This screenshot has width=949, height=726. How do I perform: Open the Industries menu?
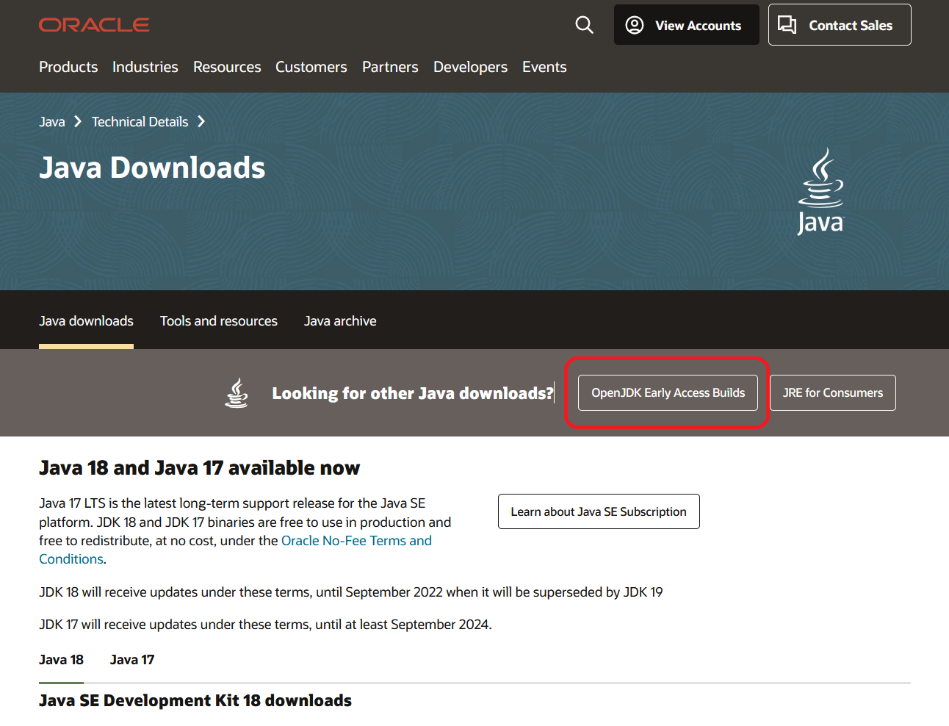tap(145, 67)
